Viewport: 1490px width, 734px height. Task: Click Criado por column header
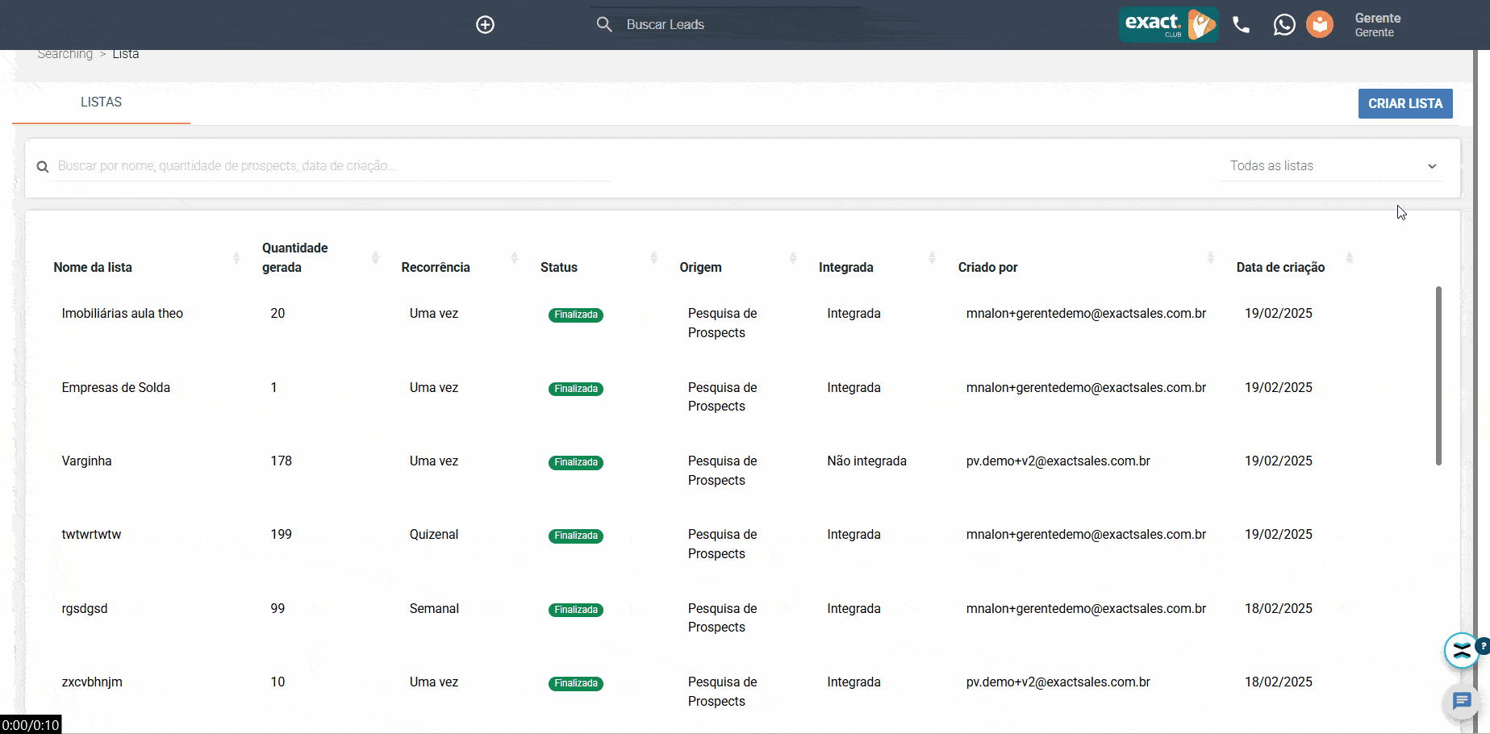(x=987, y=268)
